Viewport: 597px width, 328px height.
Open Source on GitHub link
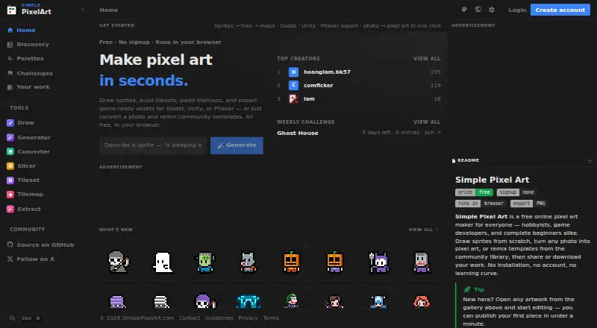41,245
